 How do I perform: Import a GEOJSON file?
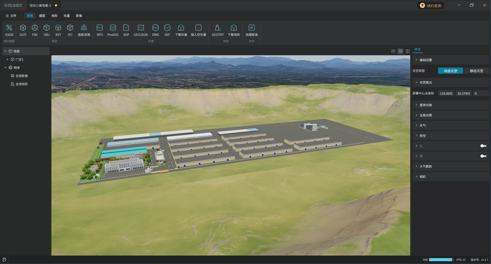[x=141, y=30]
